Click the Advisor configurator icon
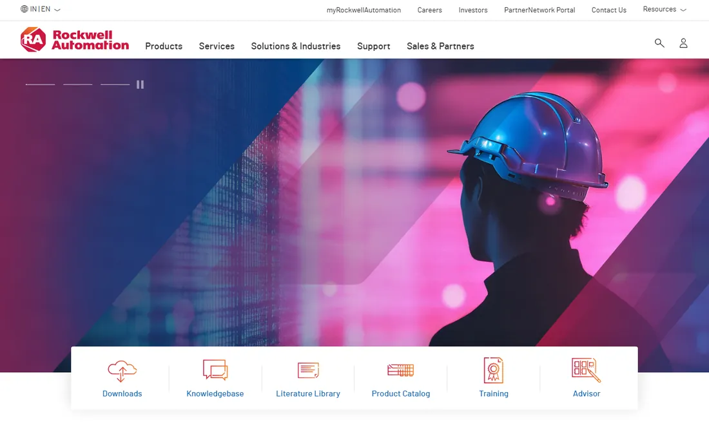The width and height of the screenshot is (709, 443). pos(586,370)
